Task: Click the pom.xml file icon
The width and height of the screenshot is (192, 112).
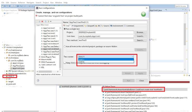Action: tap(7, 84)
